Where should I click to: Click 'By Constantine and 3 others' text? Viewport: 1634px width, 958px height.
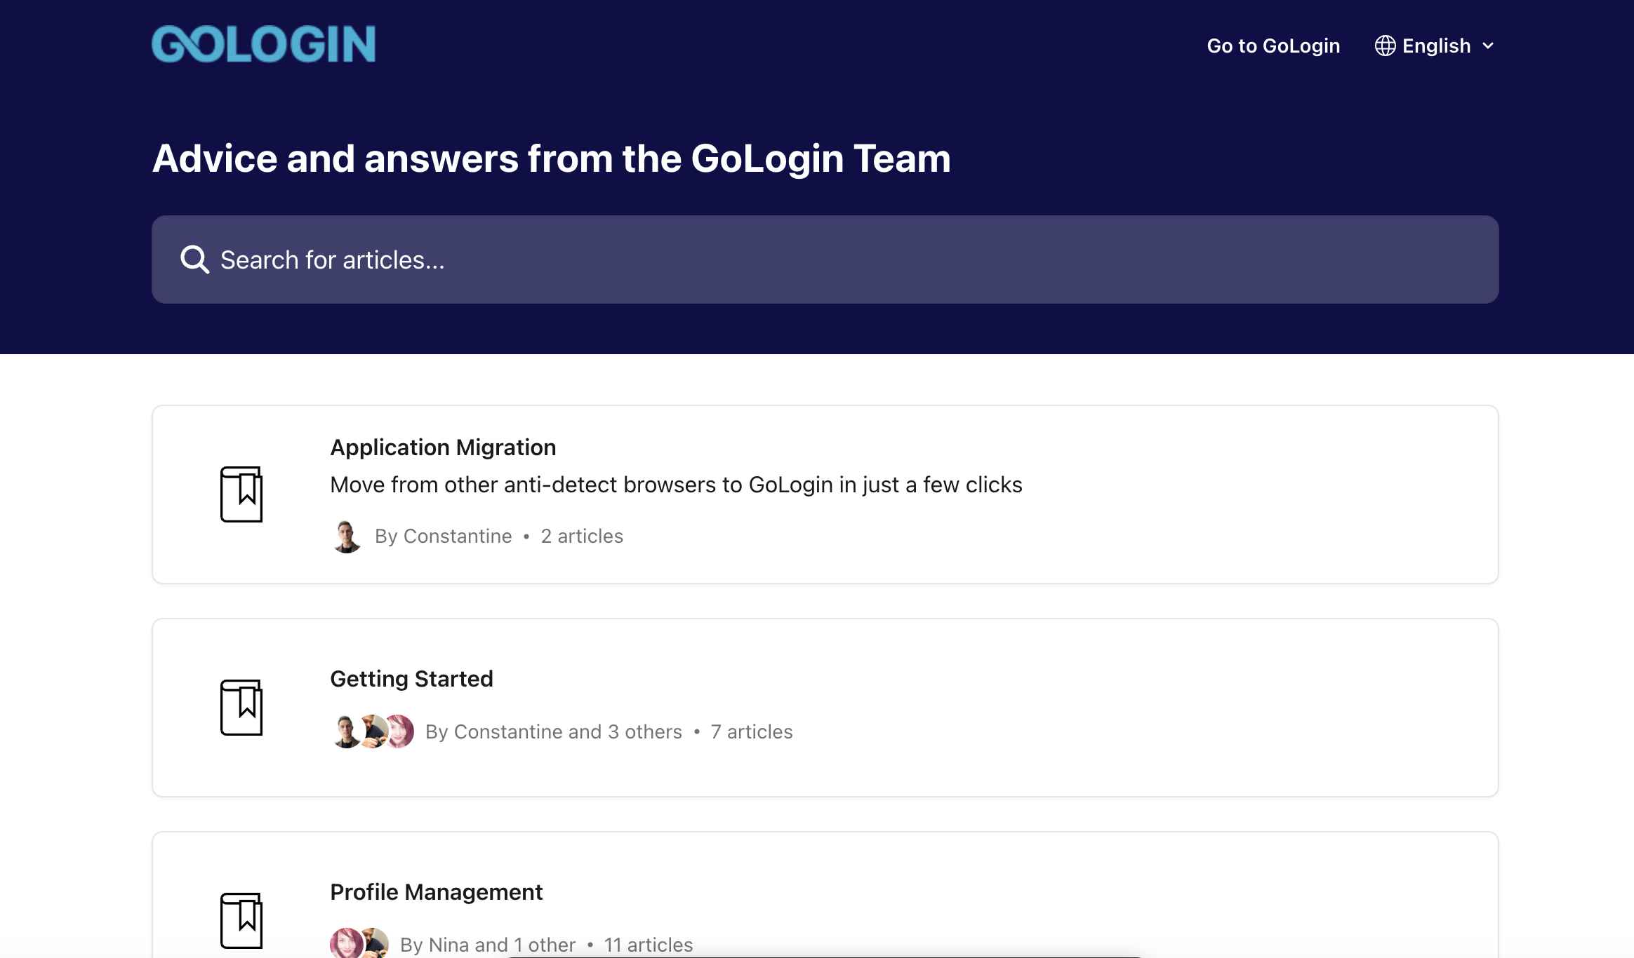(x=554, y=731)
